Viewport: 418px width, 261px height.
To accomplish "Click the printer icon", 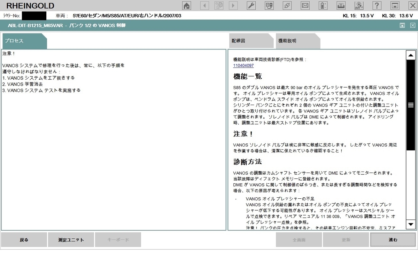I will [341, 5].
